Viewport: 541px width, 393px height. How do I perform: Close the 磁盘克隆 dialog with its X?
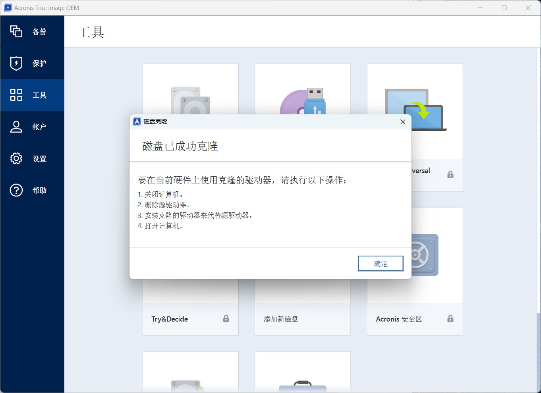coord(403,122)
